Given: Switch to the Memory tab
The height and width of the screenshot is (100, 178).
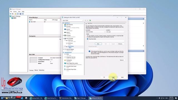Looking at the screenshot, I should pos(36,70).
